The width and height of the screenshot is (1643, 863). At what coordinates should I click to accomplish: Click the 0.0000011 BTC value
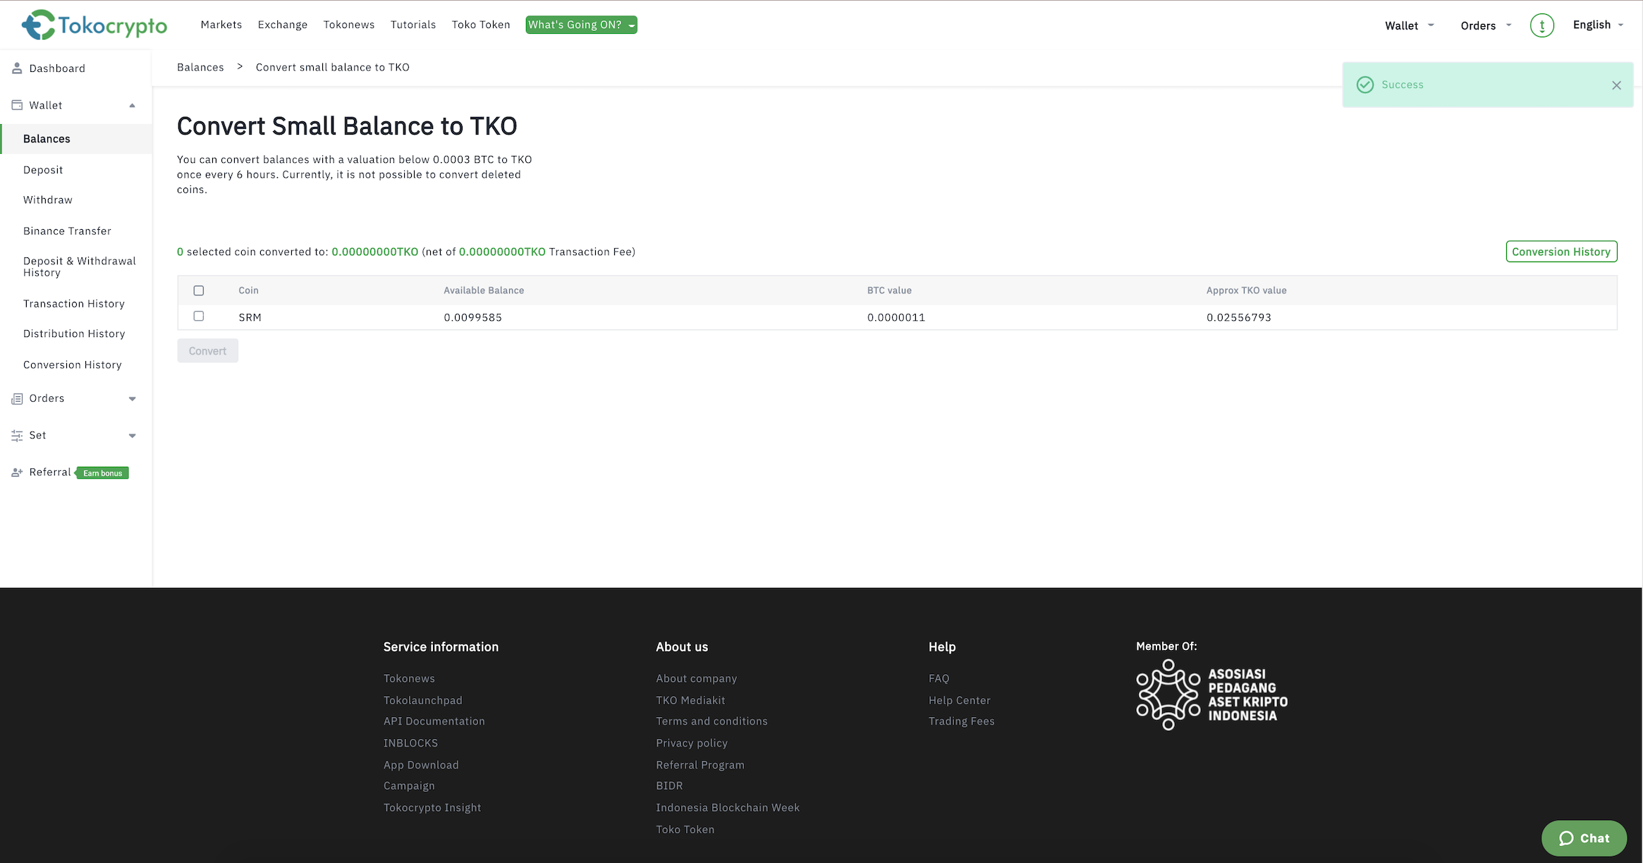pos(896,317)
